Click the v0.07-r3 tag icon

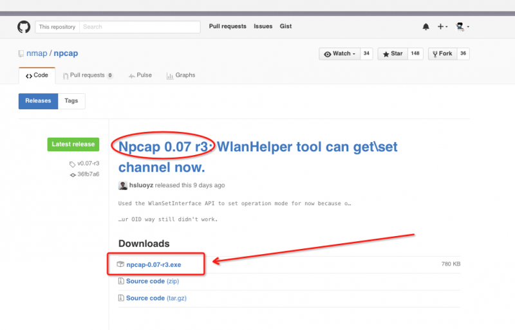[x=72, y=164]
